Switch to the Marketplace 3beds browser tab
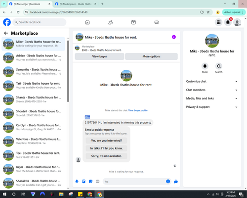Viewport: 247px width, 198px height. (x=76, y=4)
